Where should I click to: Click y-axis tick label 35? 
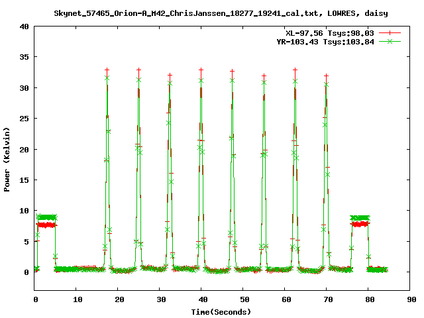24,57
